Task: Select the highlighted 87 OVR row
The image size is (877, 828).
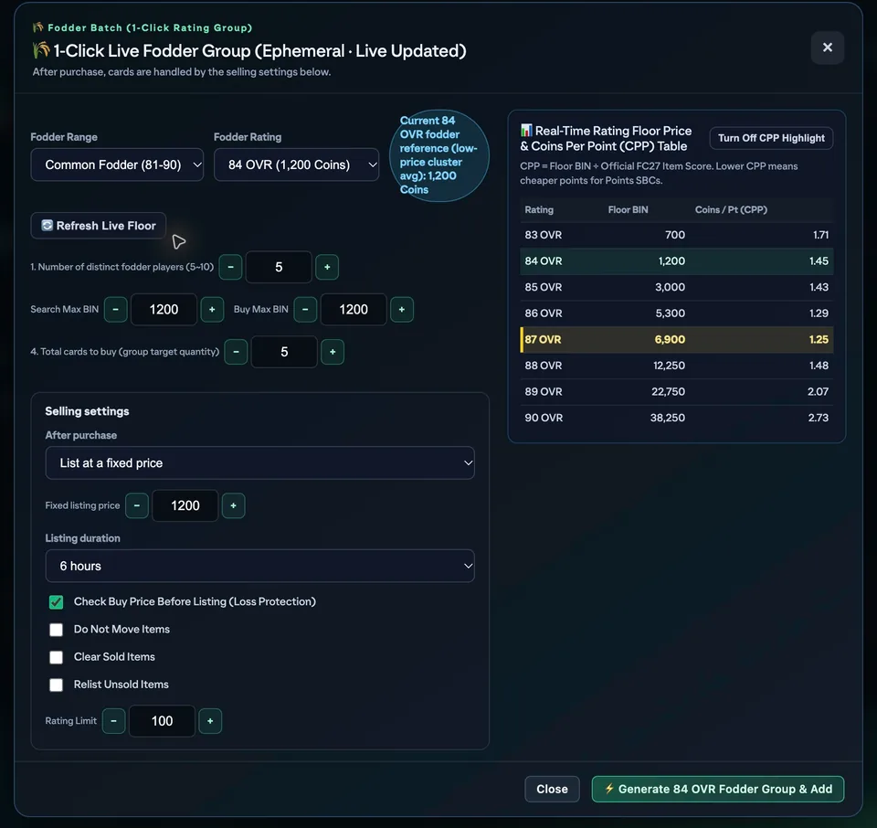Action: [x=676, y=340]
